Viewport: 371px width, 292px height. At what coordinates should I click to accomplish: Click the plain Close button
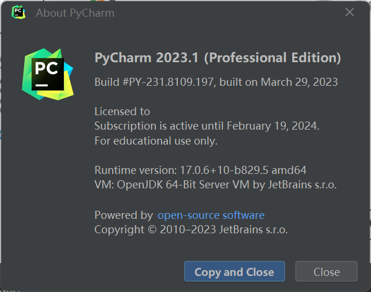coord(326,271)
